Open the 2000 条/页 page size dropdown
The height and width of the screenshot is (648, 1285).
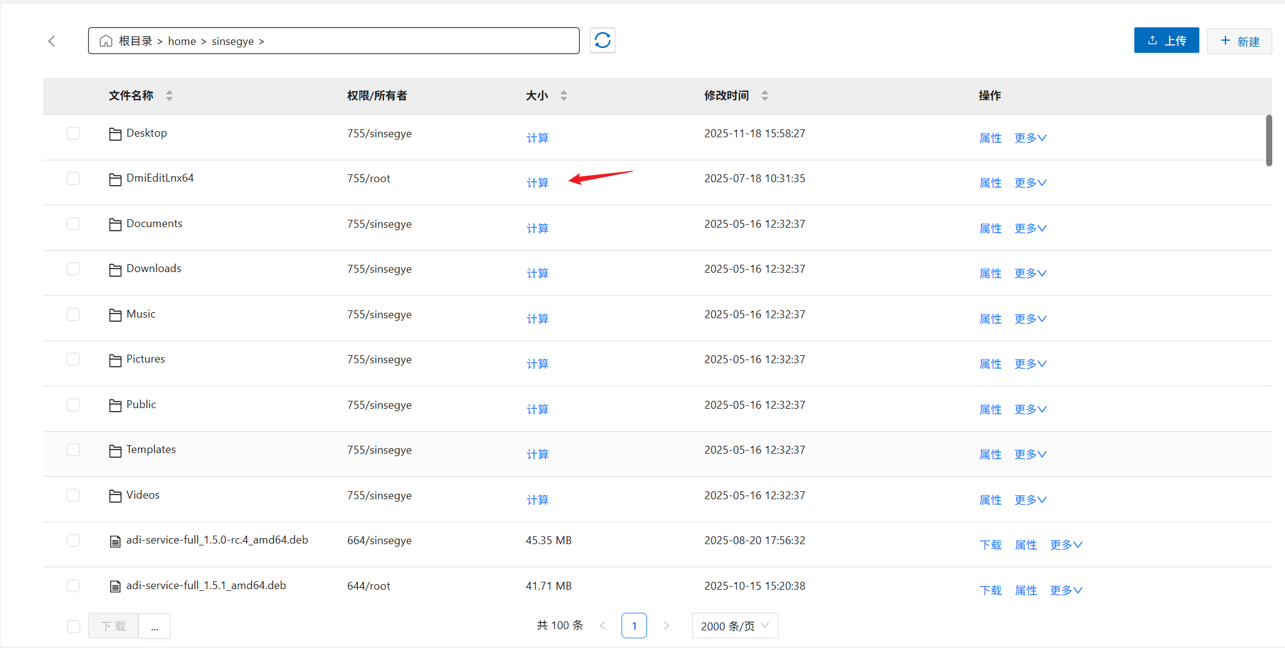tap(735, 626)
